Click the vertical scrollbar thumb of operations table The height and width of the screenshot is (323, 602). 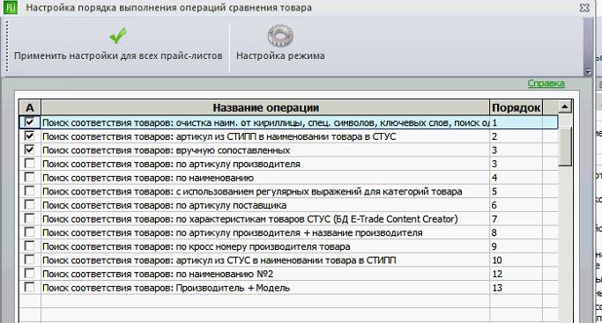tap(565, 147)
